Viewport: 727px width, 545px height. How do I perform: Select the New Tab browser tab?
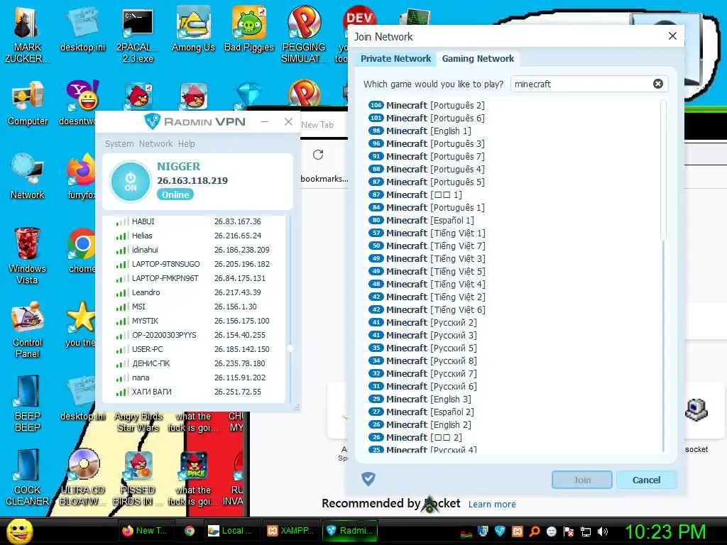pyautogui.click(x=317, y=125)
